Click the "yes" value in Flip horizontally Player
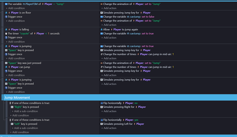237x137 pixels. (136, 120)
